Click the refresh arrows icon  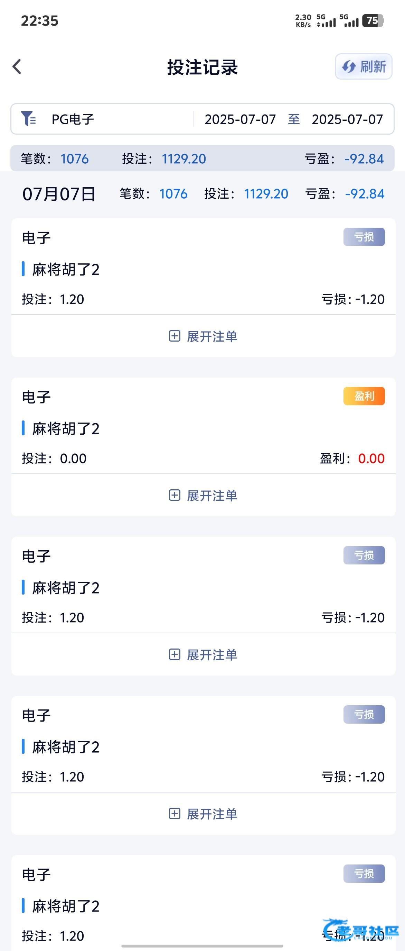point(348,67)
